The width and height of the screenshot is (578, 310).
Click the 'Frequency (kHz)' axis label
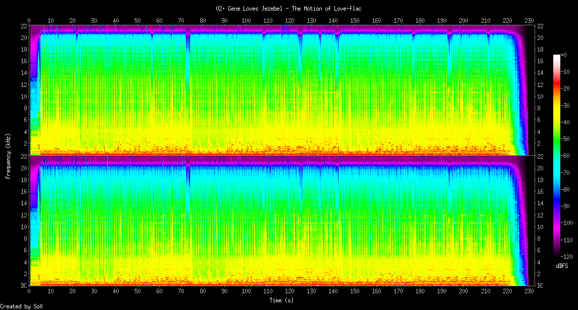tap(8, 155)
